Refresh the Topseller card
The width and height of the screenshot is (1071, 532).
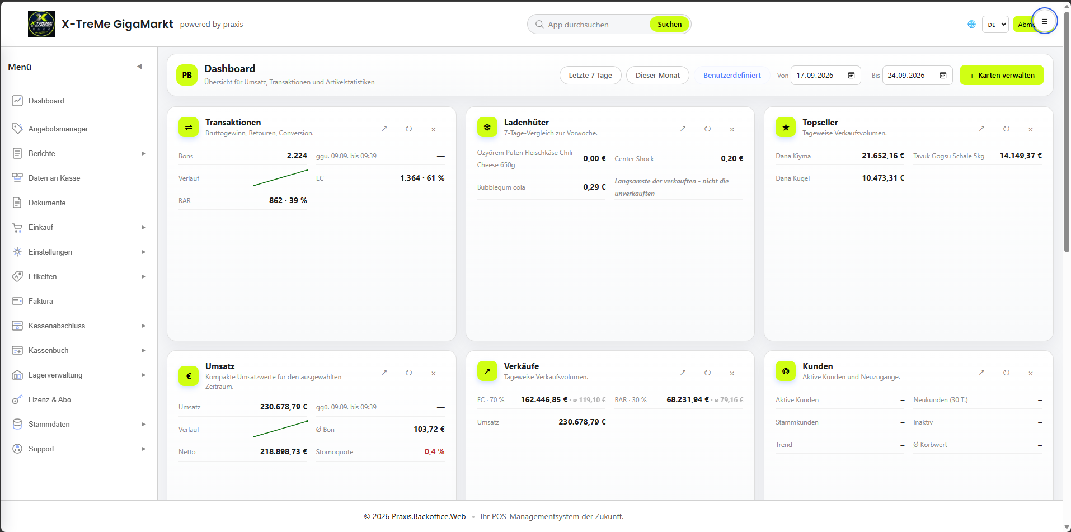(x=1006, y=129)
